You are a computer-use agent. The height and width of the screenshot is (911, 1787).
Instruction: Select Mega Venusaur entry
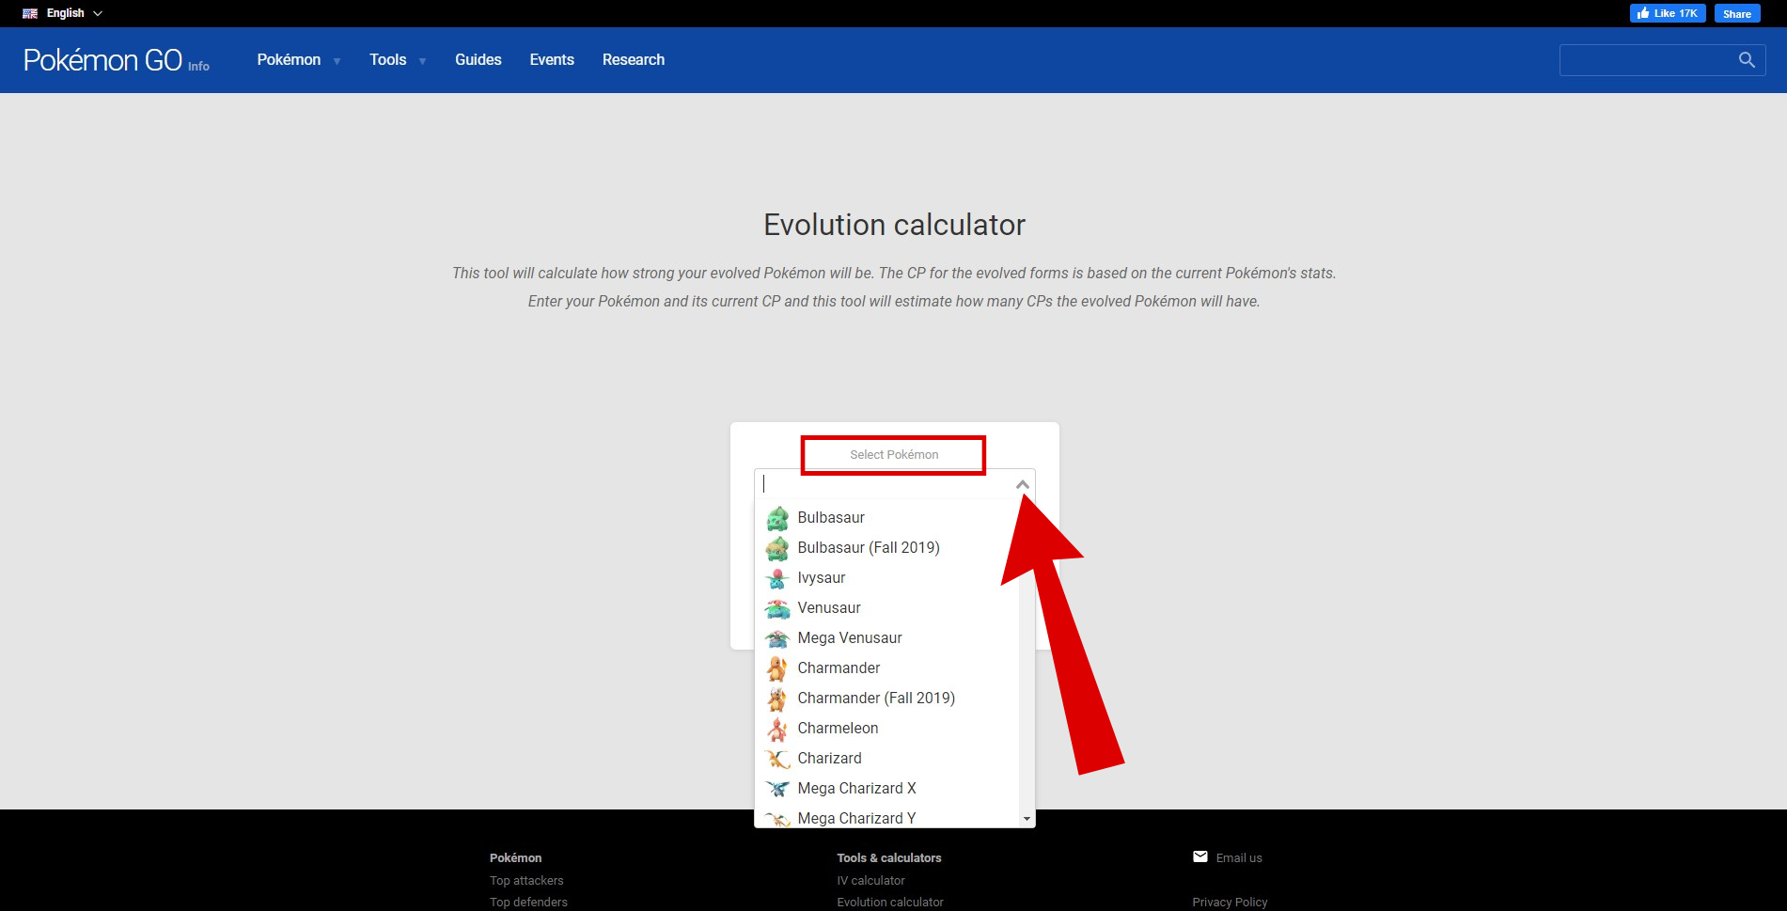(x=886, y=637)
